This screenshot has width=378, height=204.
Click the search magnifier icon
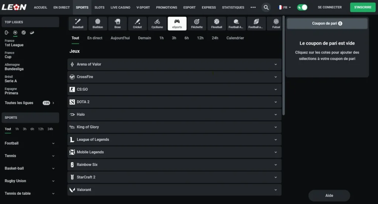266,7
